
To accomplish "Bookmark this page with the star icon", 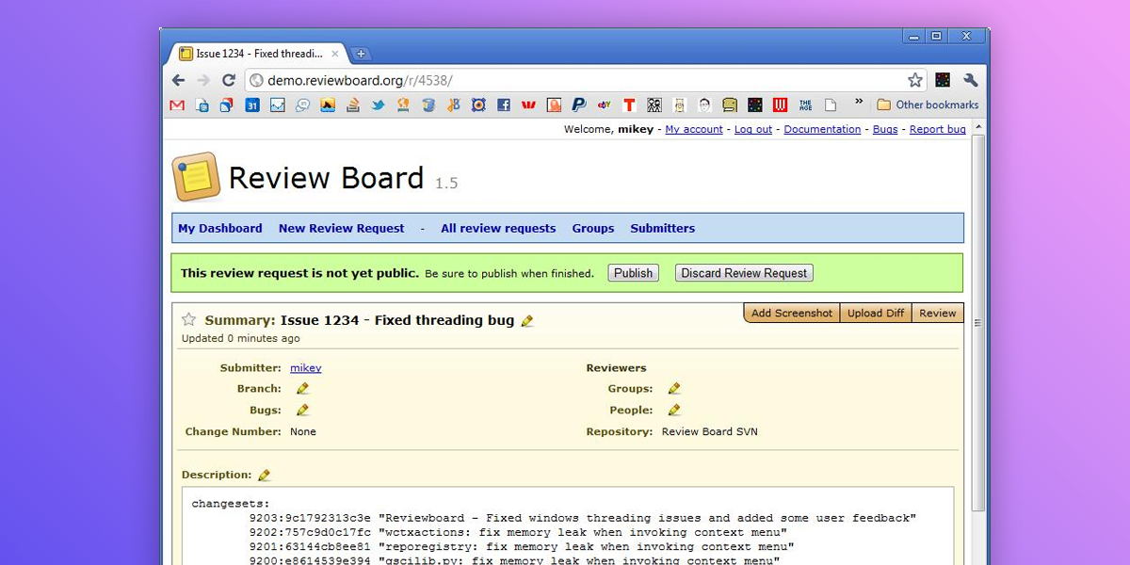I will click(x=915, y=80).
